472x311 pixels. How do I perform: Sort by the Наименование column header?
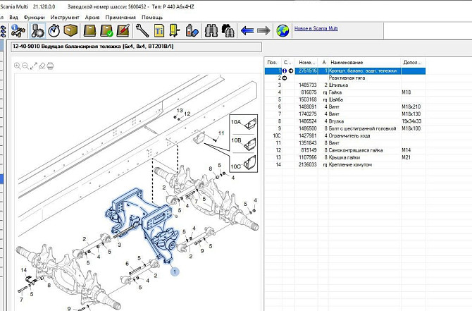tap(364, 62)
